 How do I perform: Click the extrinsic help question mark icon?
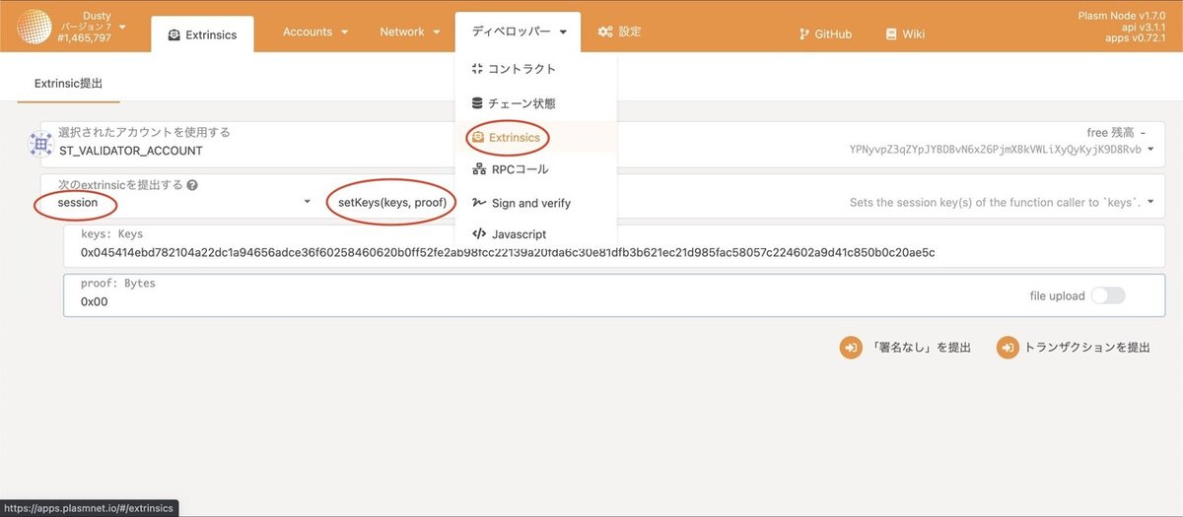coord(192,184)
